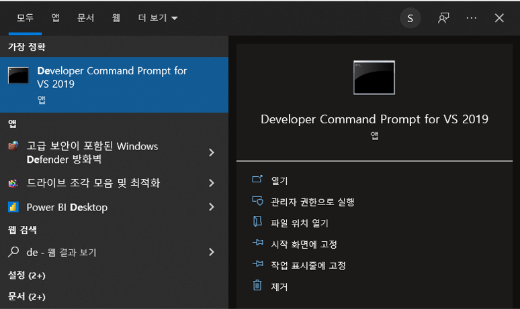520x309 pixels.
Task: Switch to the 모두 tab
Action: (x=26, y=18)
